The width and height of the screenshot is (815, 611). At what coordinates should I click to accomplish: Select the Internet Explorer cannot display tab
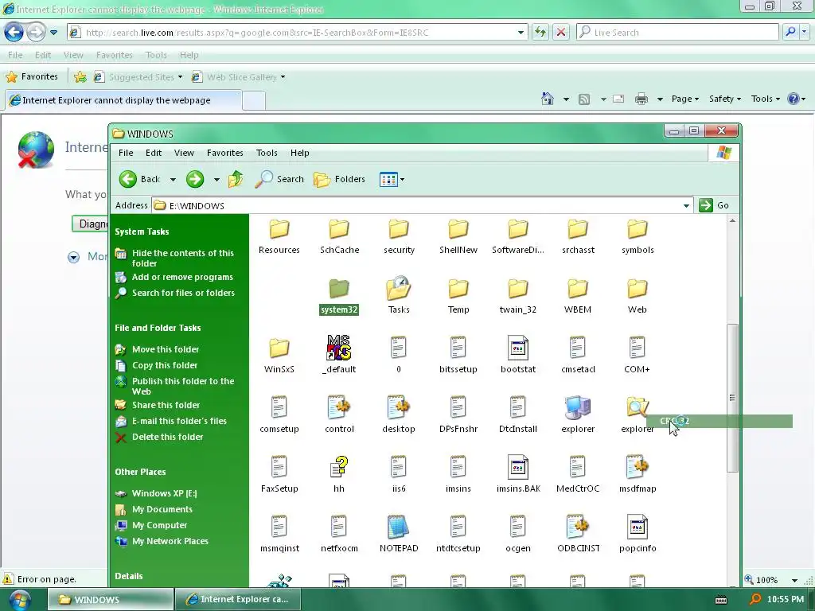click(123, 100)
